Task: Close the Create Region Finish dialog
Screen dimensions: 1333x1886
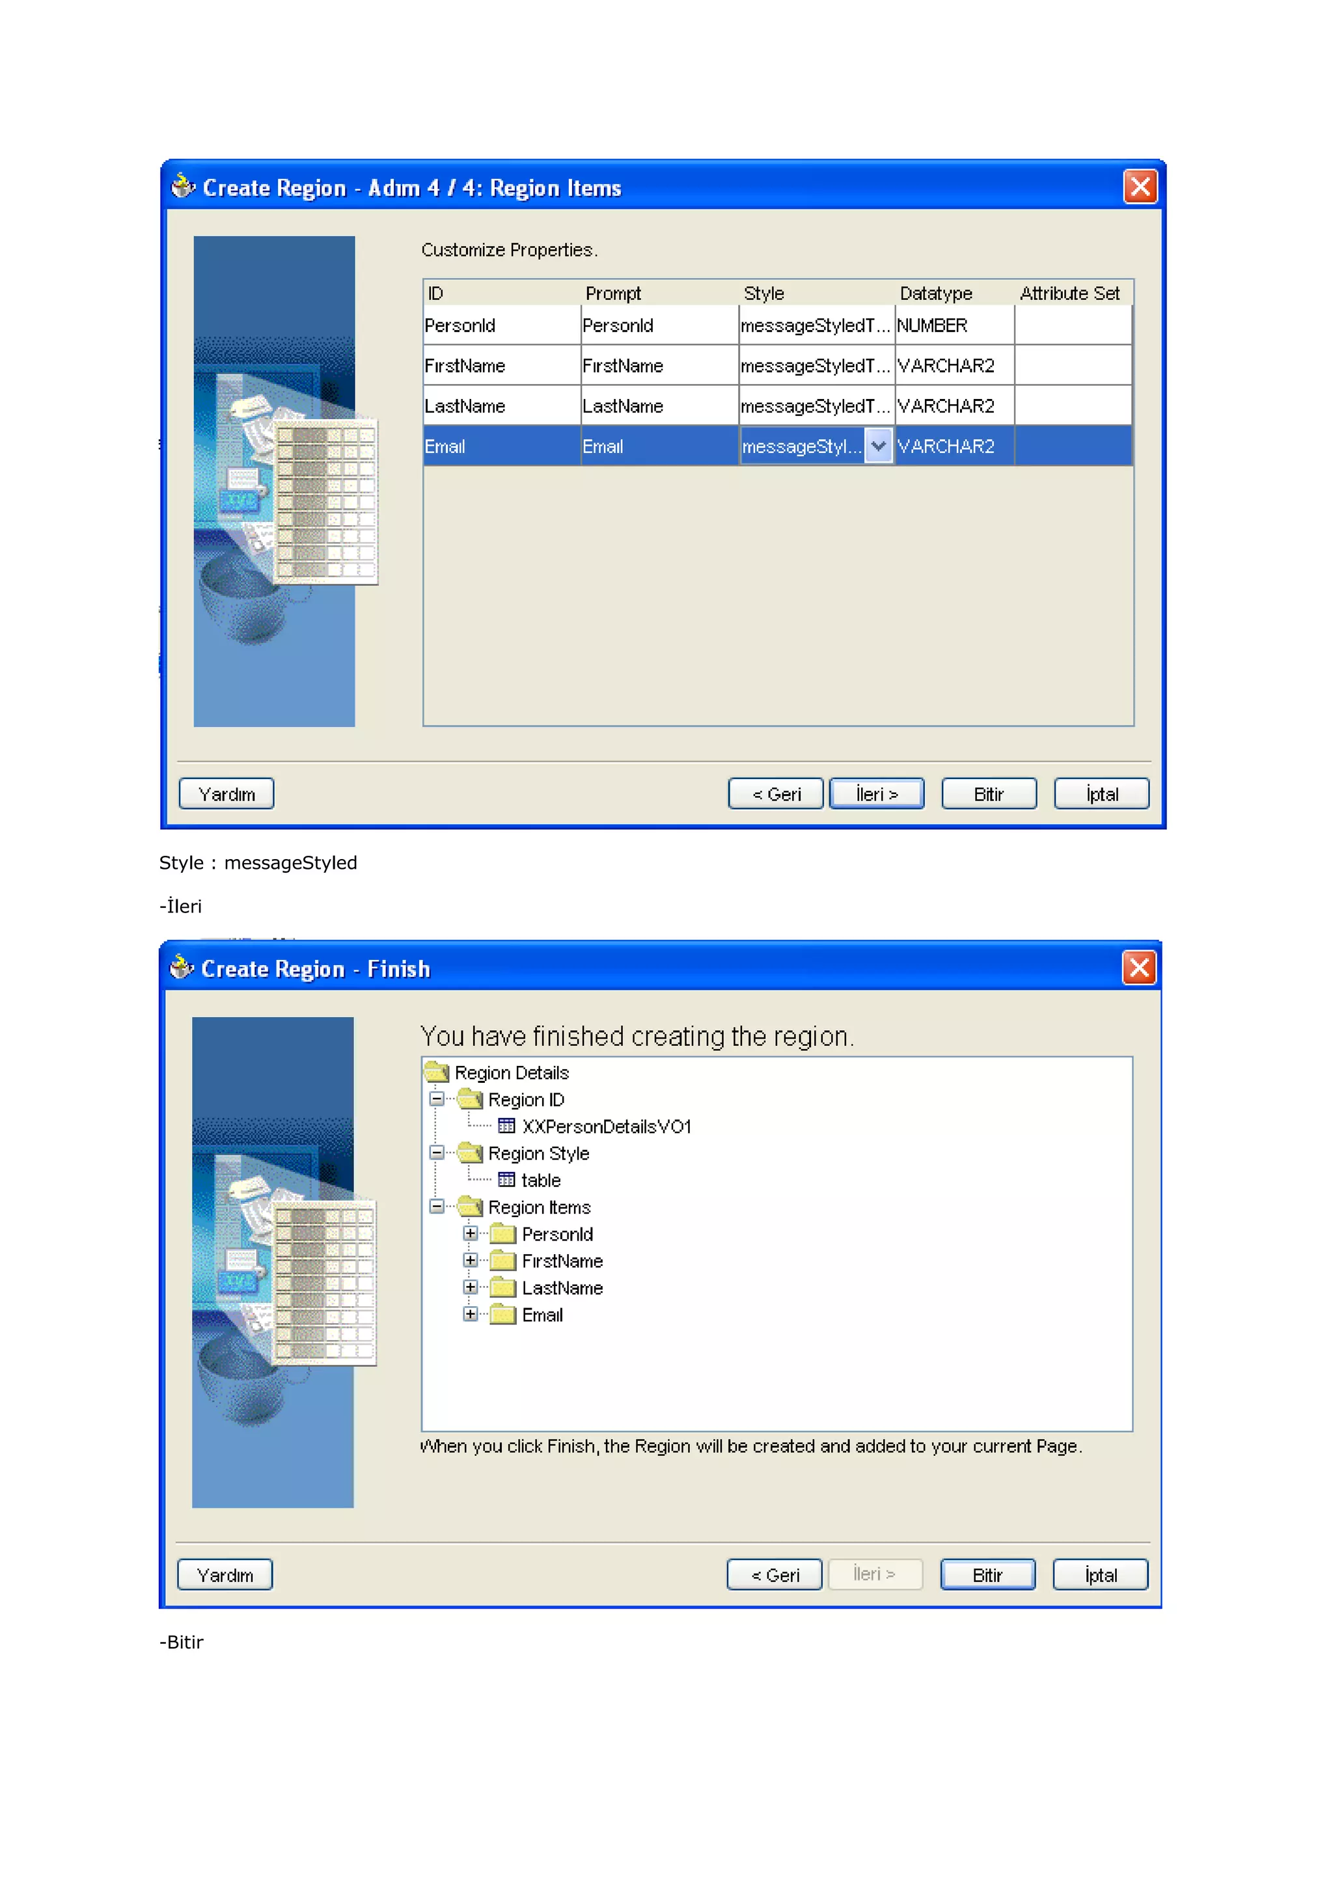Action: tap(1138, 968)
